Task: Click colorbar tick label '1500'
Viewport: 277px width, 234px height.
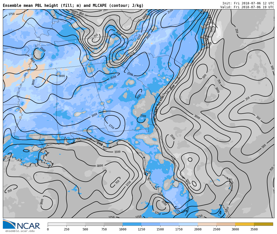Action: 160,229
